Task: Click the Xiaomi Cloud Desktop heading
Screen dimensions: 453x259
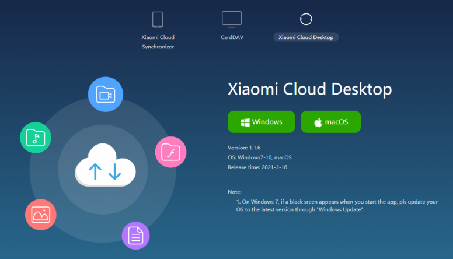Action: click(310, 89)
